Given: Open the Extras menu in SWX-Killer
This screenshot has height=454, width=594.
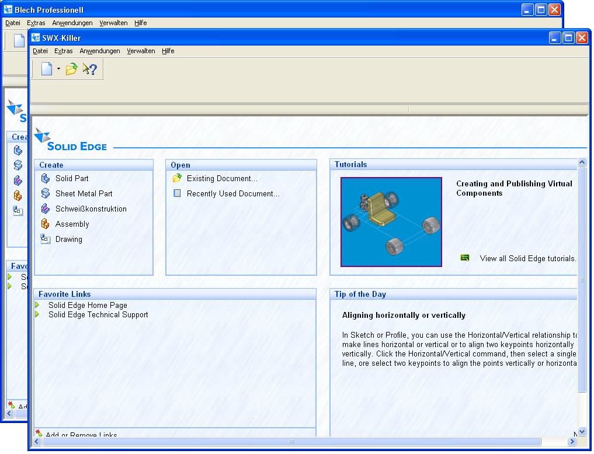Looking at the screenshot, I should [x=63, y=51].
